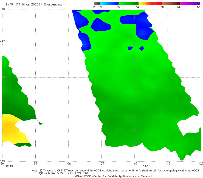
Task: Click the longitude axis label '100'
Action: point(68,163)
